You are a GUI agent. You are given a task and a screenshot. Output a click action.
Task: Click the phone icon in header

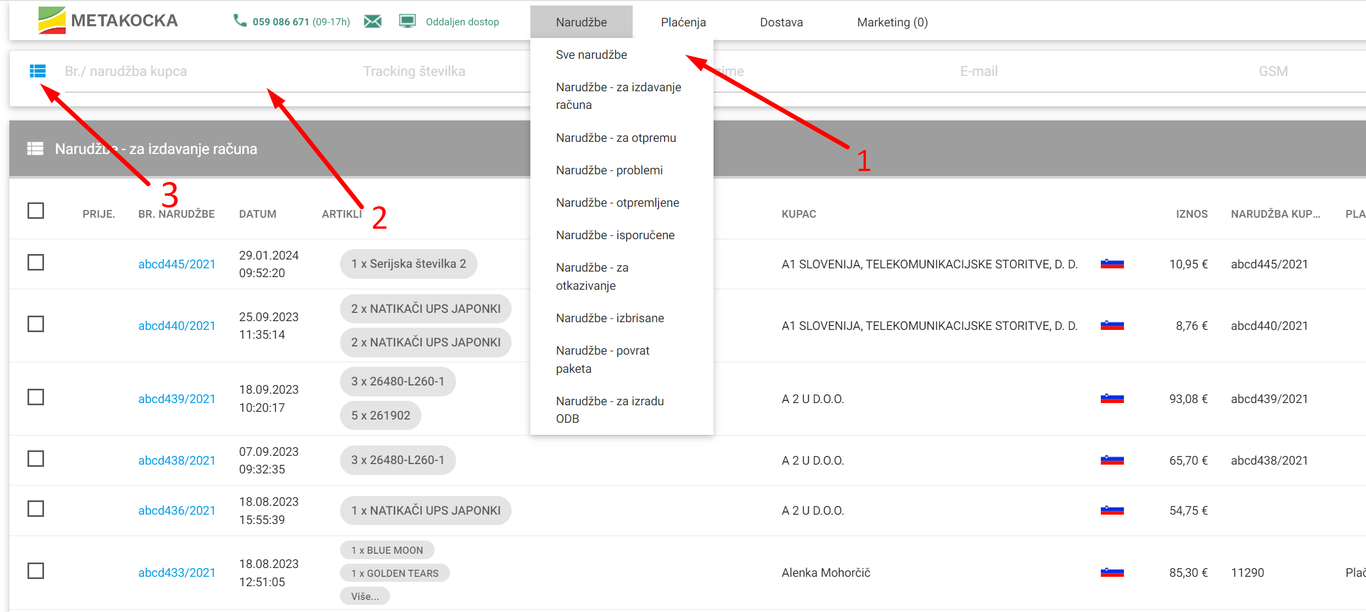tap(239, 21)
